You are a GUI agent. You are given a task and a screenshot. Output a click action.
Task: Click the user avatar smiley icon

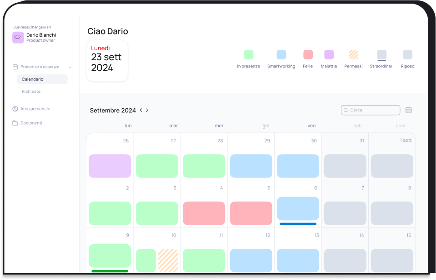click(x=18, y=38)
